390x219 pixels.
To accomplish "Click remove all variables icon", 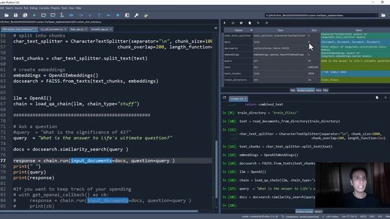I will coord(249,23).
